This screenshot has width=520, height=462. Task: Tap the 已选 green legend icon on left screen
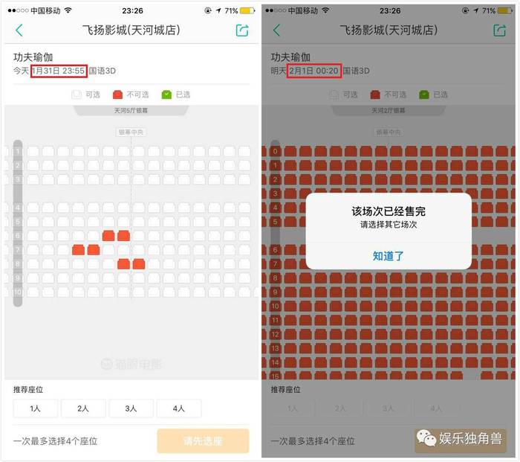coord(166,94)
